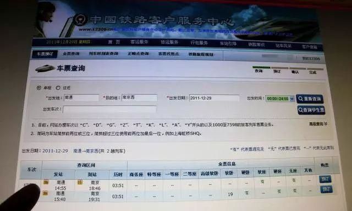Click the 完成 step in progress indicator

click(x=312, y=72)
